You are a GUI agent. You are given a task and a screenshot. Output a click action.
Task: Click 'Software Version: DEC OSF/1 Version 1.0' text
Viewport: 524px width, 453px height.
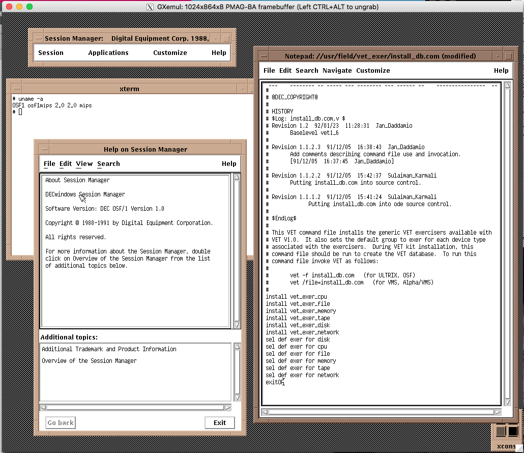(105, 209)
